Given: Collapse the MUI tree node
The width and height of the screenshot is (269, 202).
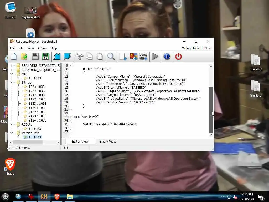Looking at the screenshot, I should click(x=11, y=74).
